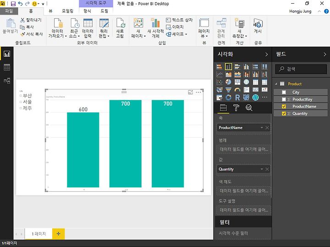Choose the map globe visualization
The height and width of the screenshot is (247, 330).
pos(247,82)
